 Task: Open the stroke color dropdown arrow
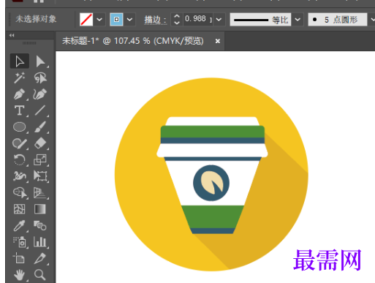(x=129, y=19)
